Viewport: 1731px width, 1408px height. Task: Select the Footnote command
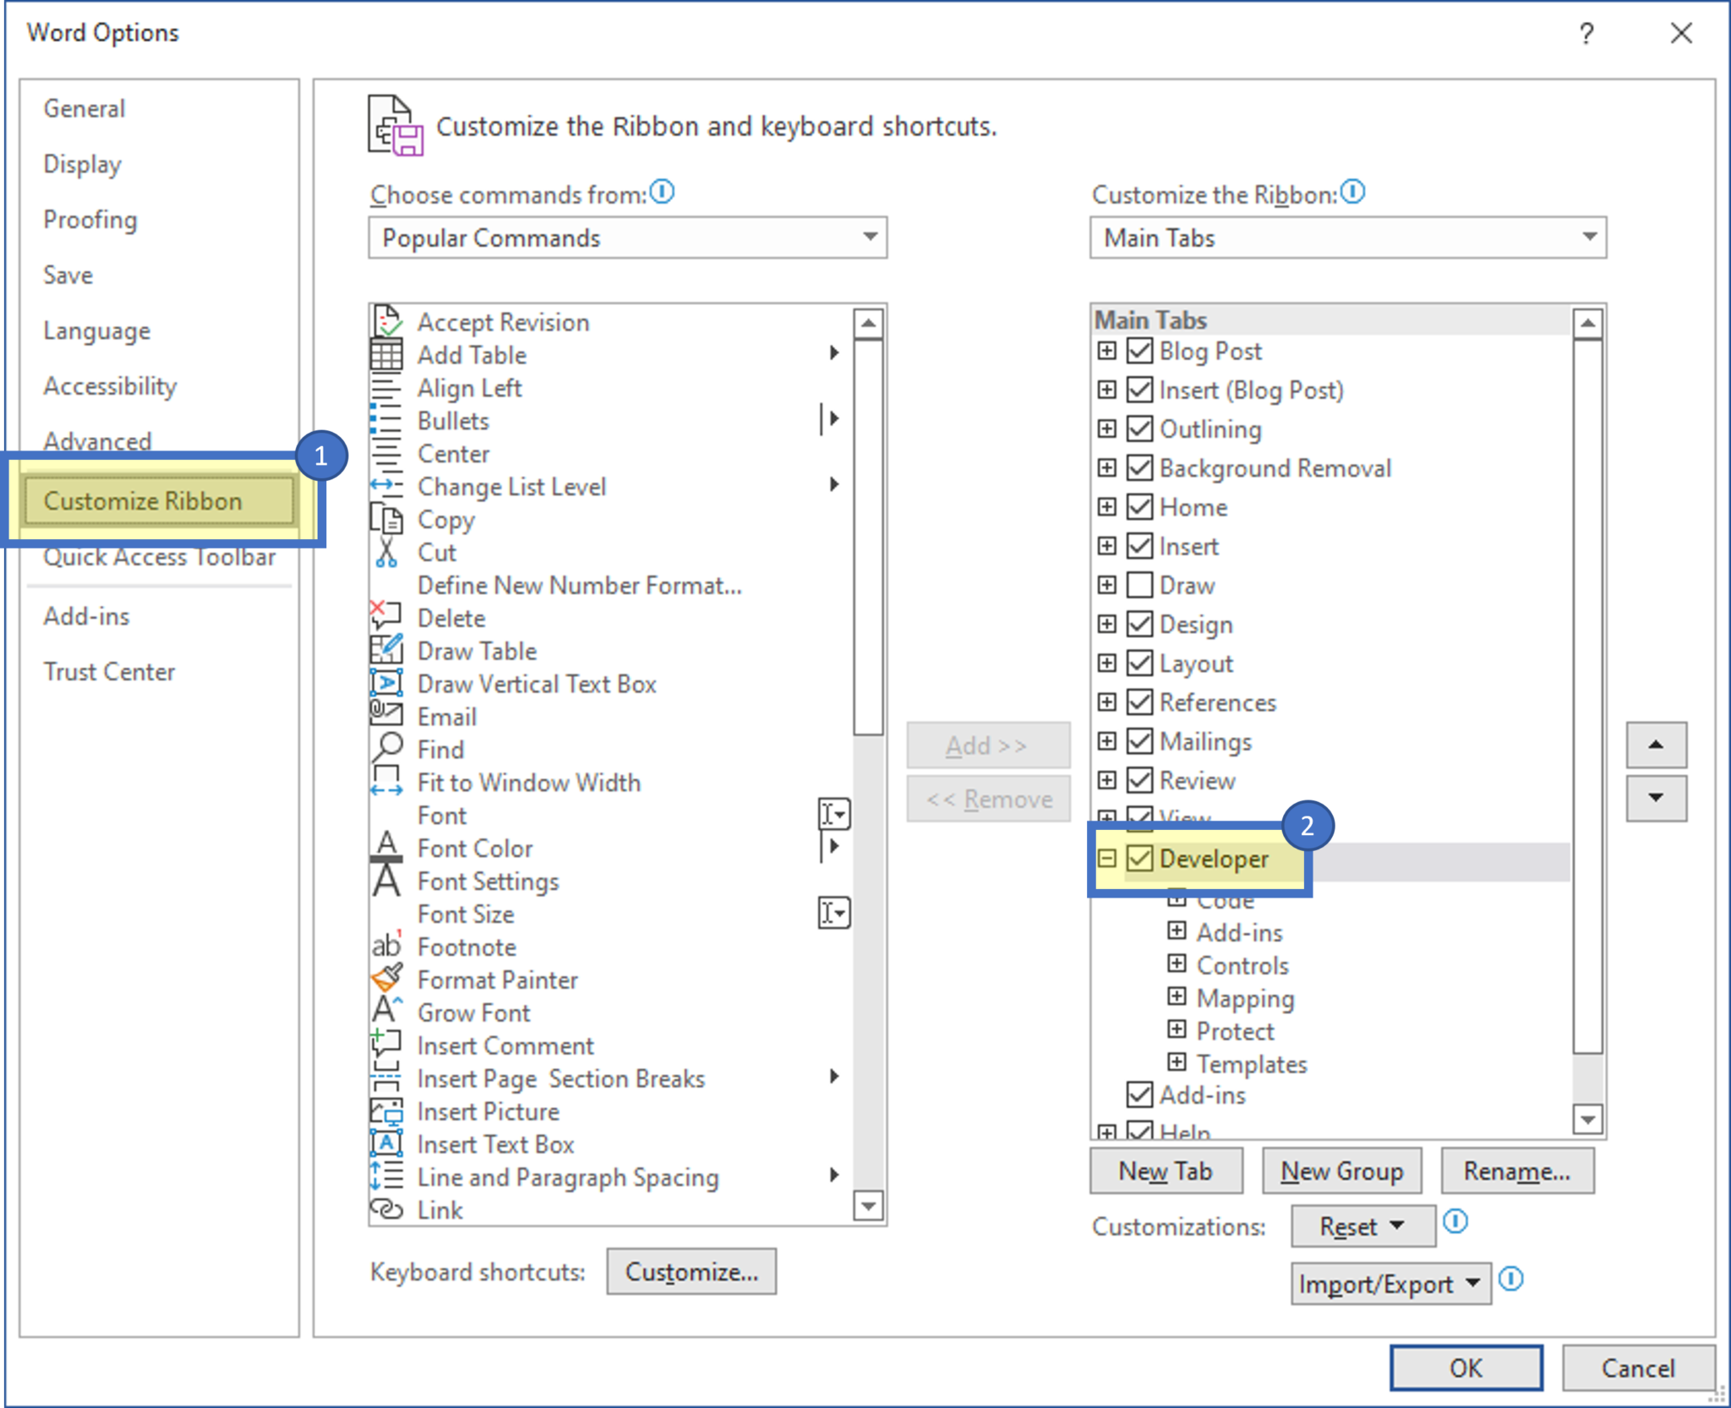tap(467, 947)
